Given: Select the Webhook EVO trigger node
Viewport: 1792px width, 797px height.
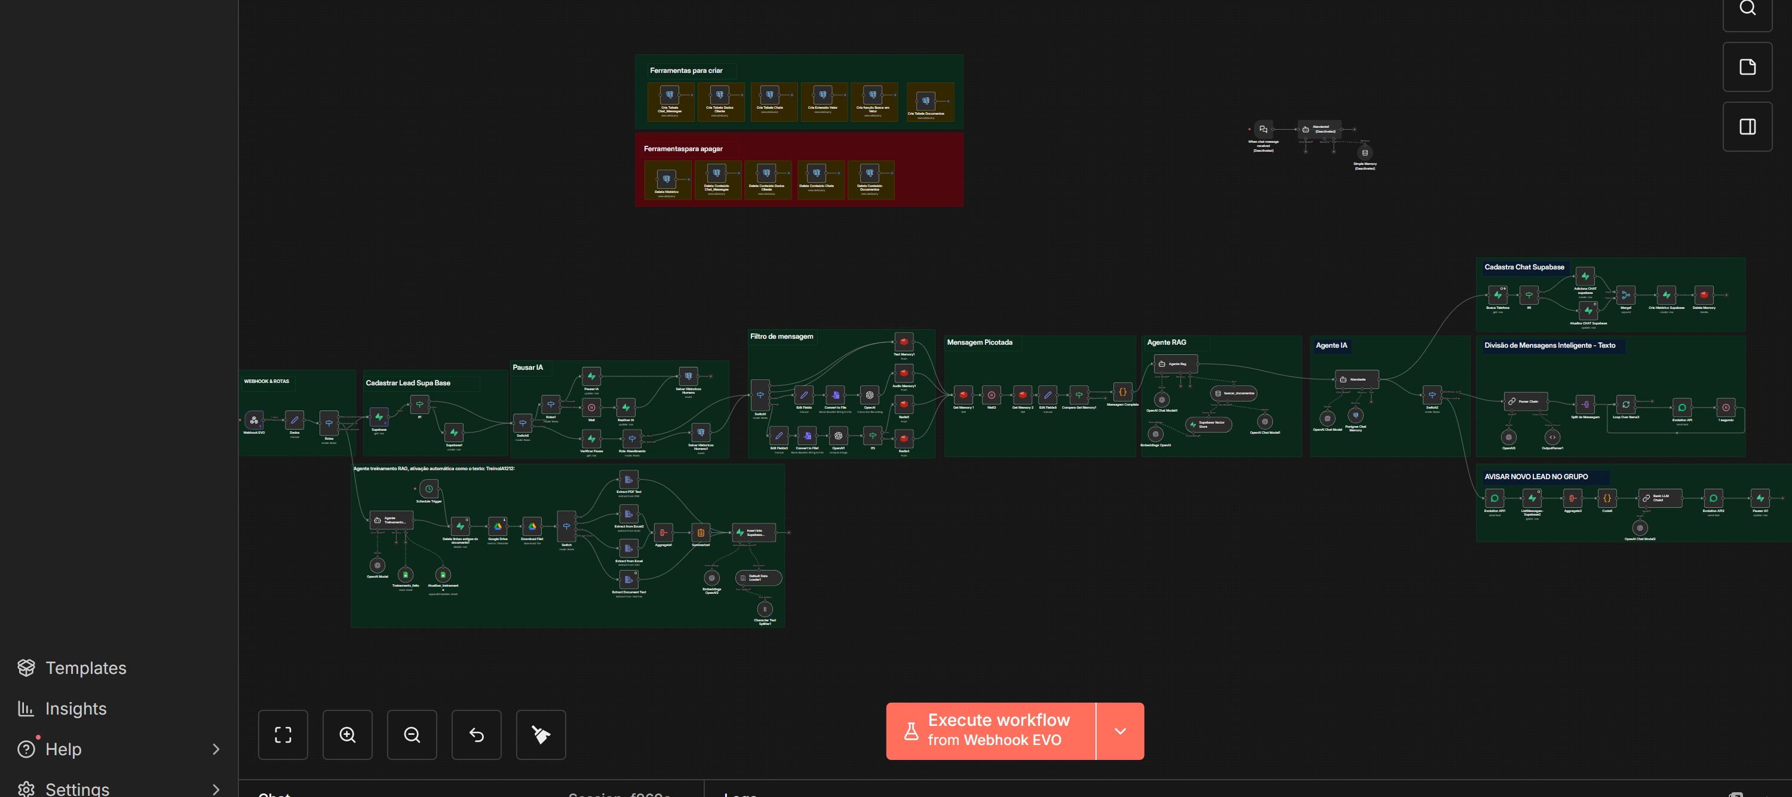Looking at the screenshot, I should [254, 420].
